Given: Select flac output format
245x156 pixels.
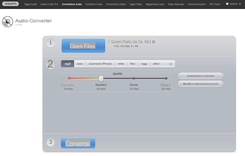Looking at the screenshot, I should (x=133, y=64).
